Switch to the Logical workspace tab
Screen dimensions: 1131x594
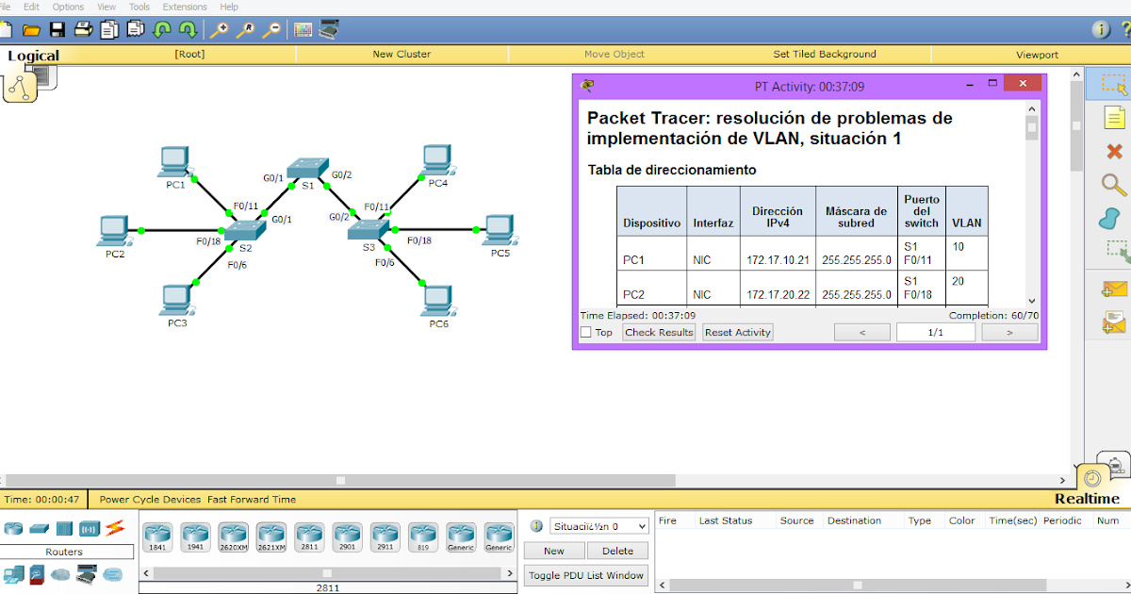pyautogui.click(x=34, y=55)
